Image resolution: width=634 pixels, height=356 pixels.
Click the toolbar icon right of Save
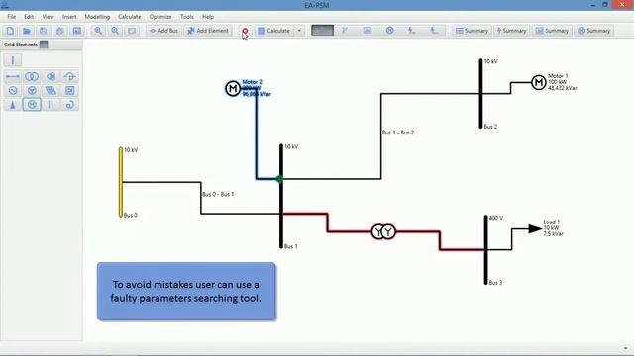click(x=59, y=31)
